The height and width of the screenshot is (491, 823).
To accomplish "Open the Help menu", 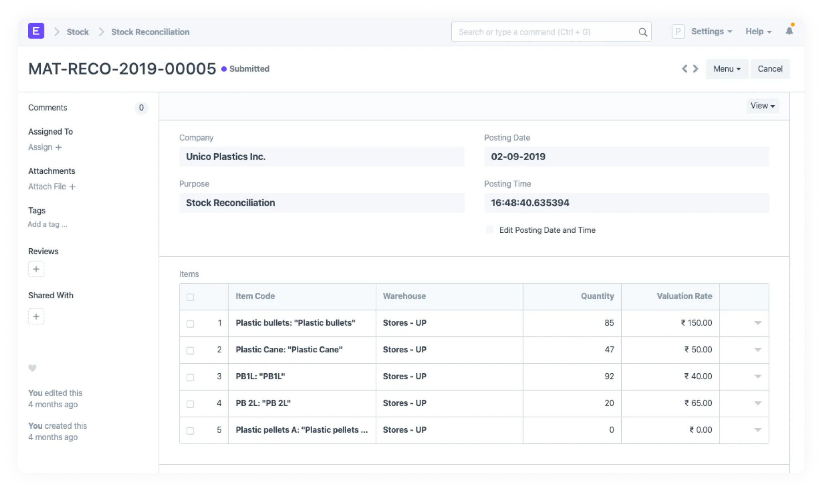I will [x=758, y=32].
